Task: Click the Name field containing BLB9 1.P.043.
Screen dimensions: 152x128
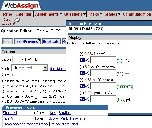Action: (x=39, y=59)
